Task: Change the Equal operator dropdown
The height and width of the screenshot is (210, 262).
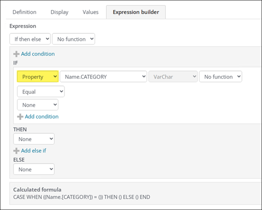Action: tap(41, 92)
